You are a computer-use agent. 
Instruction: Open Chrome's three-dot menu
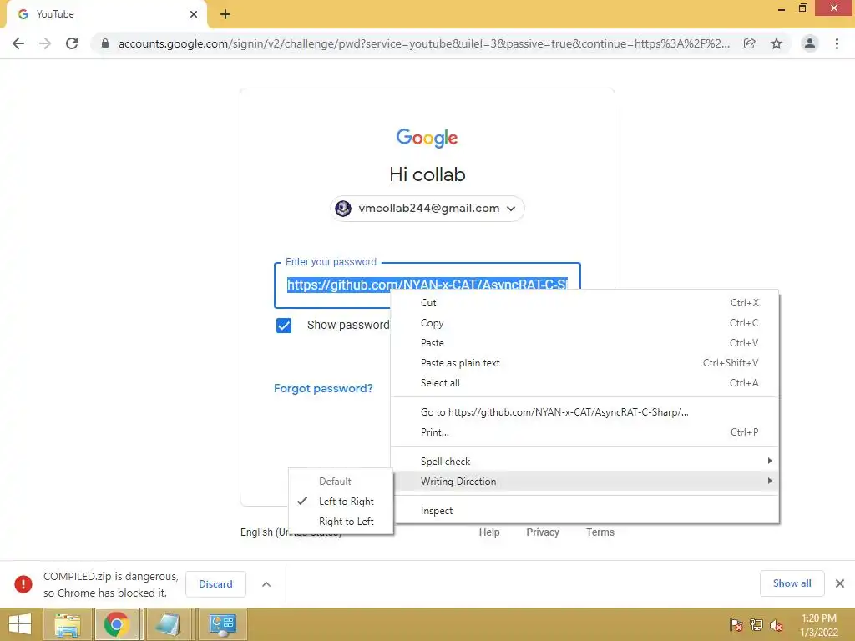click(837, 43)
